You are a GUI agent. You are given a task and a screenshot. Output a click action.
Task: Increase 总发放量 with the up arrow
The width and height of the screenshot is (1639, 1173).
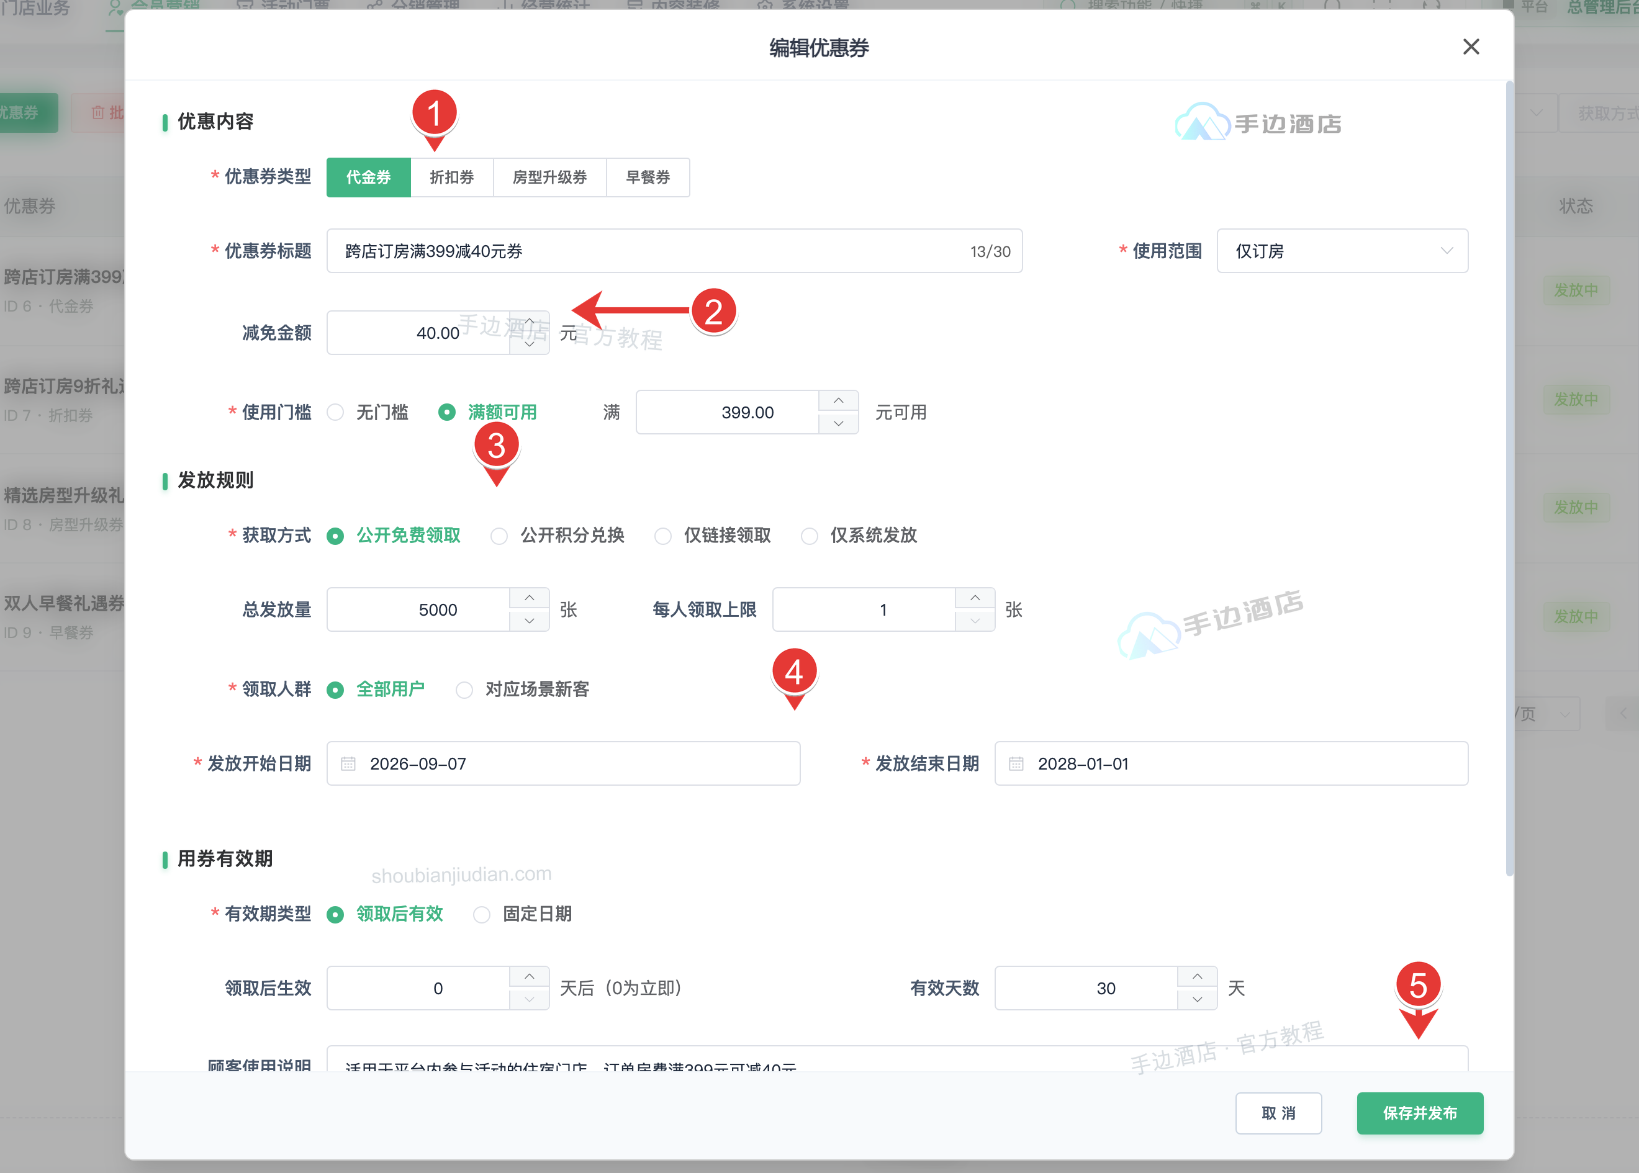tap(530, 598)
